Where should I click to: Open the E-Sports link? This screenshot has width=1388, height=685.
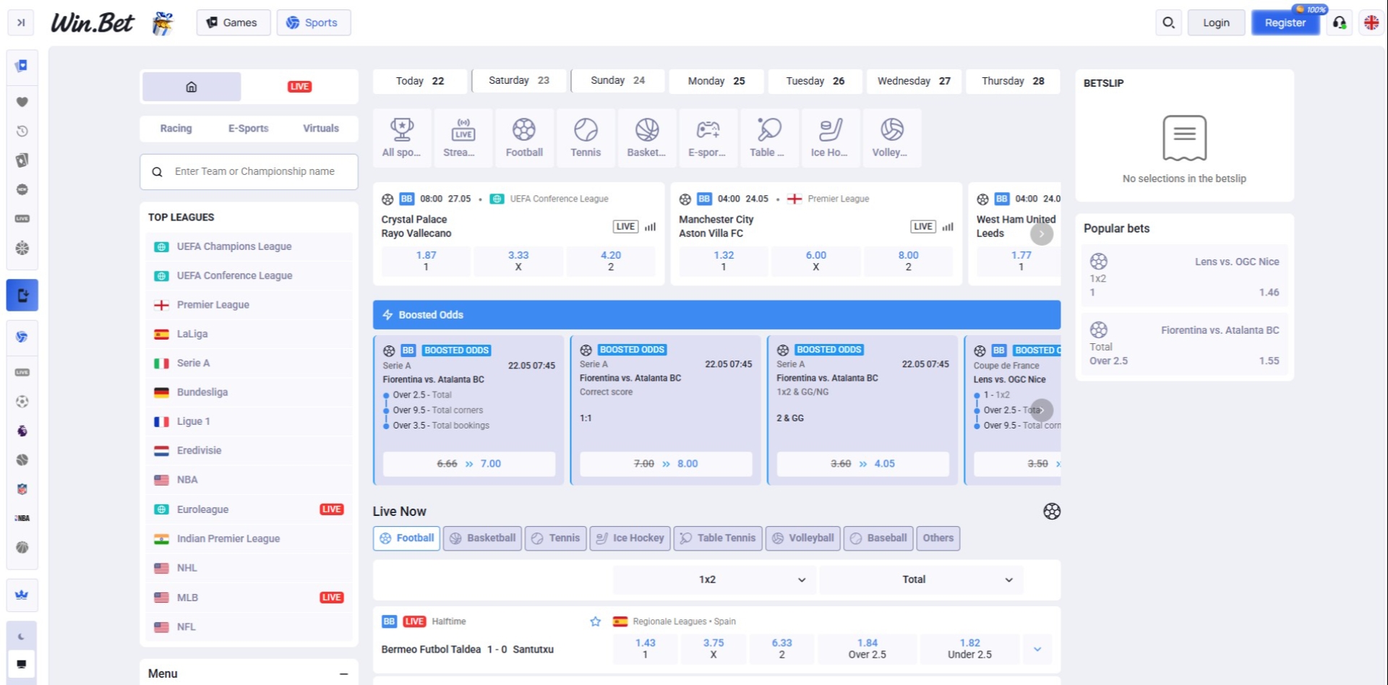click(x=249, y=129)
